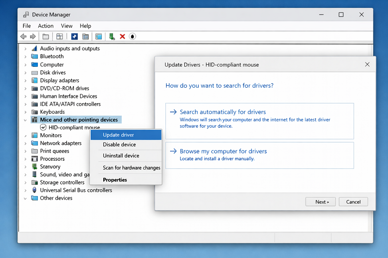Click the Cancel button
Screen dimensions: 388x258
point(354,202)
